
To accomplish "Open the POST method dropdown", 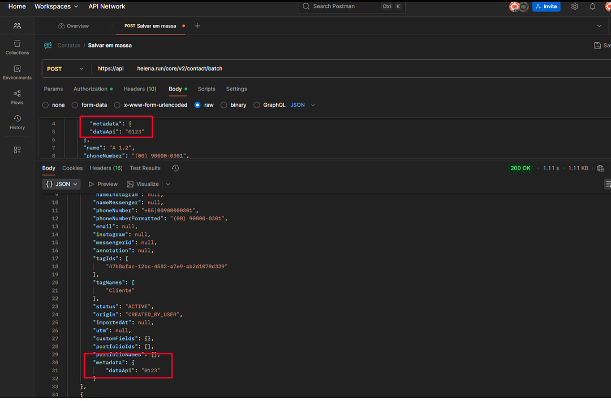I will (x=65, y=69).
